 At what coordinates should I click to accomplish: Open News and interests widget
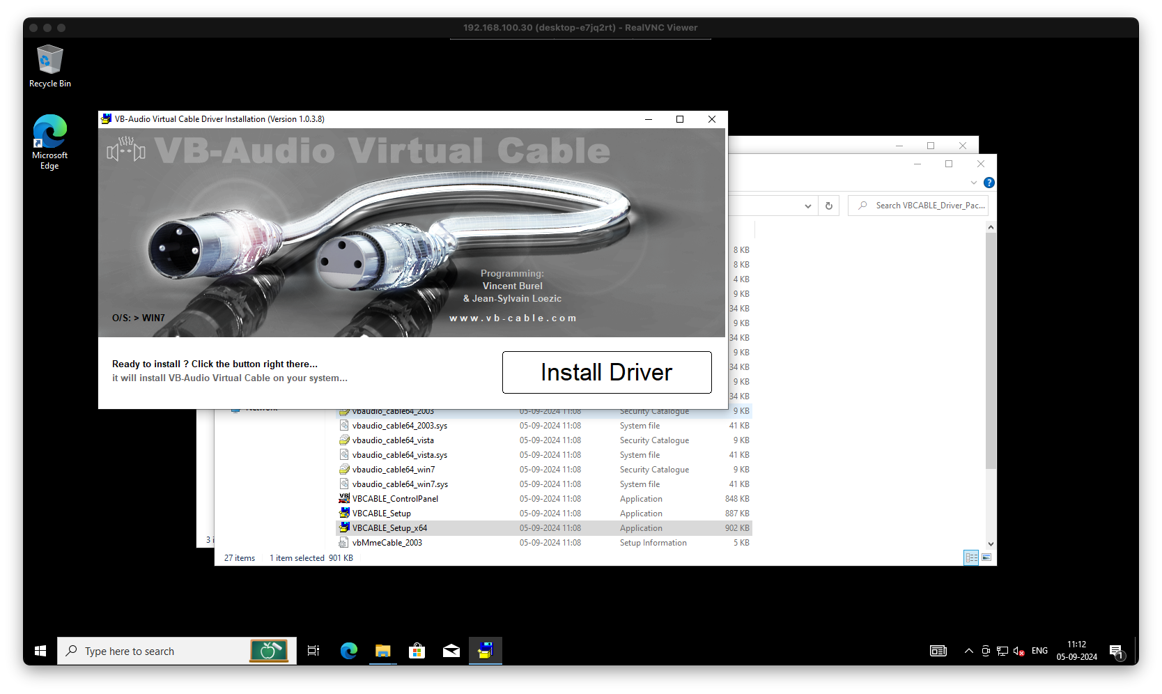pyautogui.click(x=938, y=651)
